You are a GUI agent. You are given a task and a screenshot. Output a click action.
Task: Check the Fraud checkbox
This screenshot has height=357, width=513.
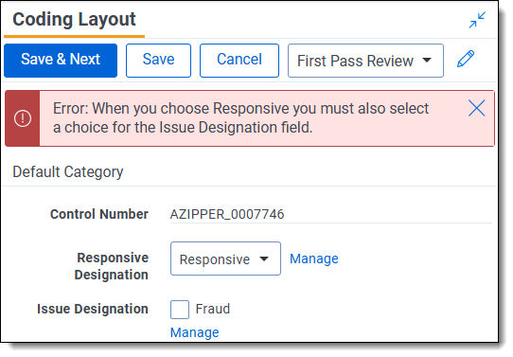180,310
